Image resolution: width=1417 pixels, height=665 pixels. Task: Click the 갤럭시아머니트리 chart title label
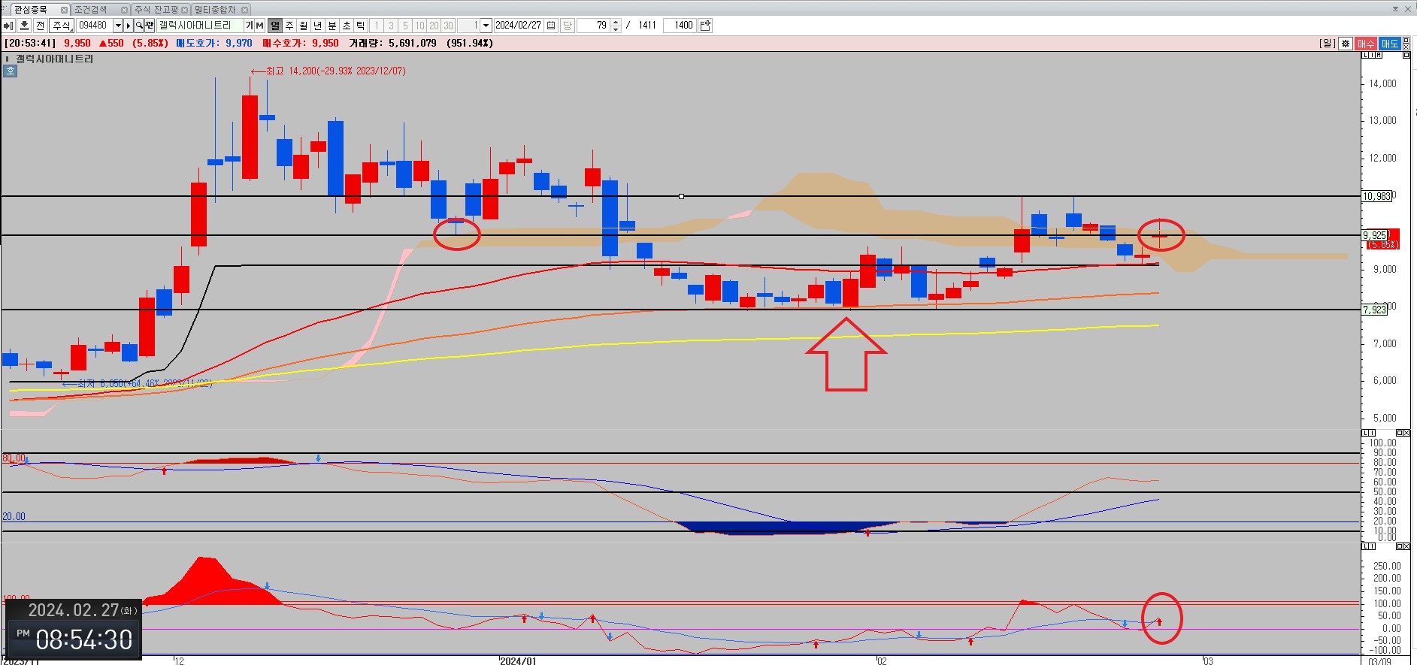[55, 59]
